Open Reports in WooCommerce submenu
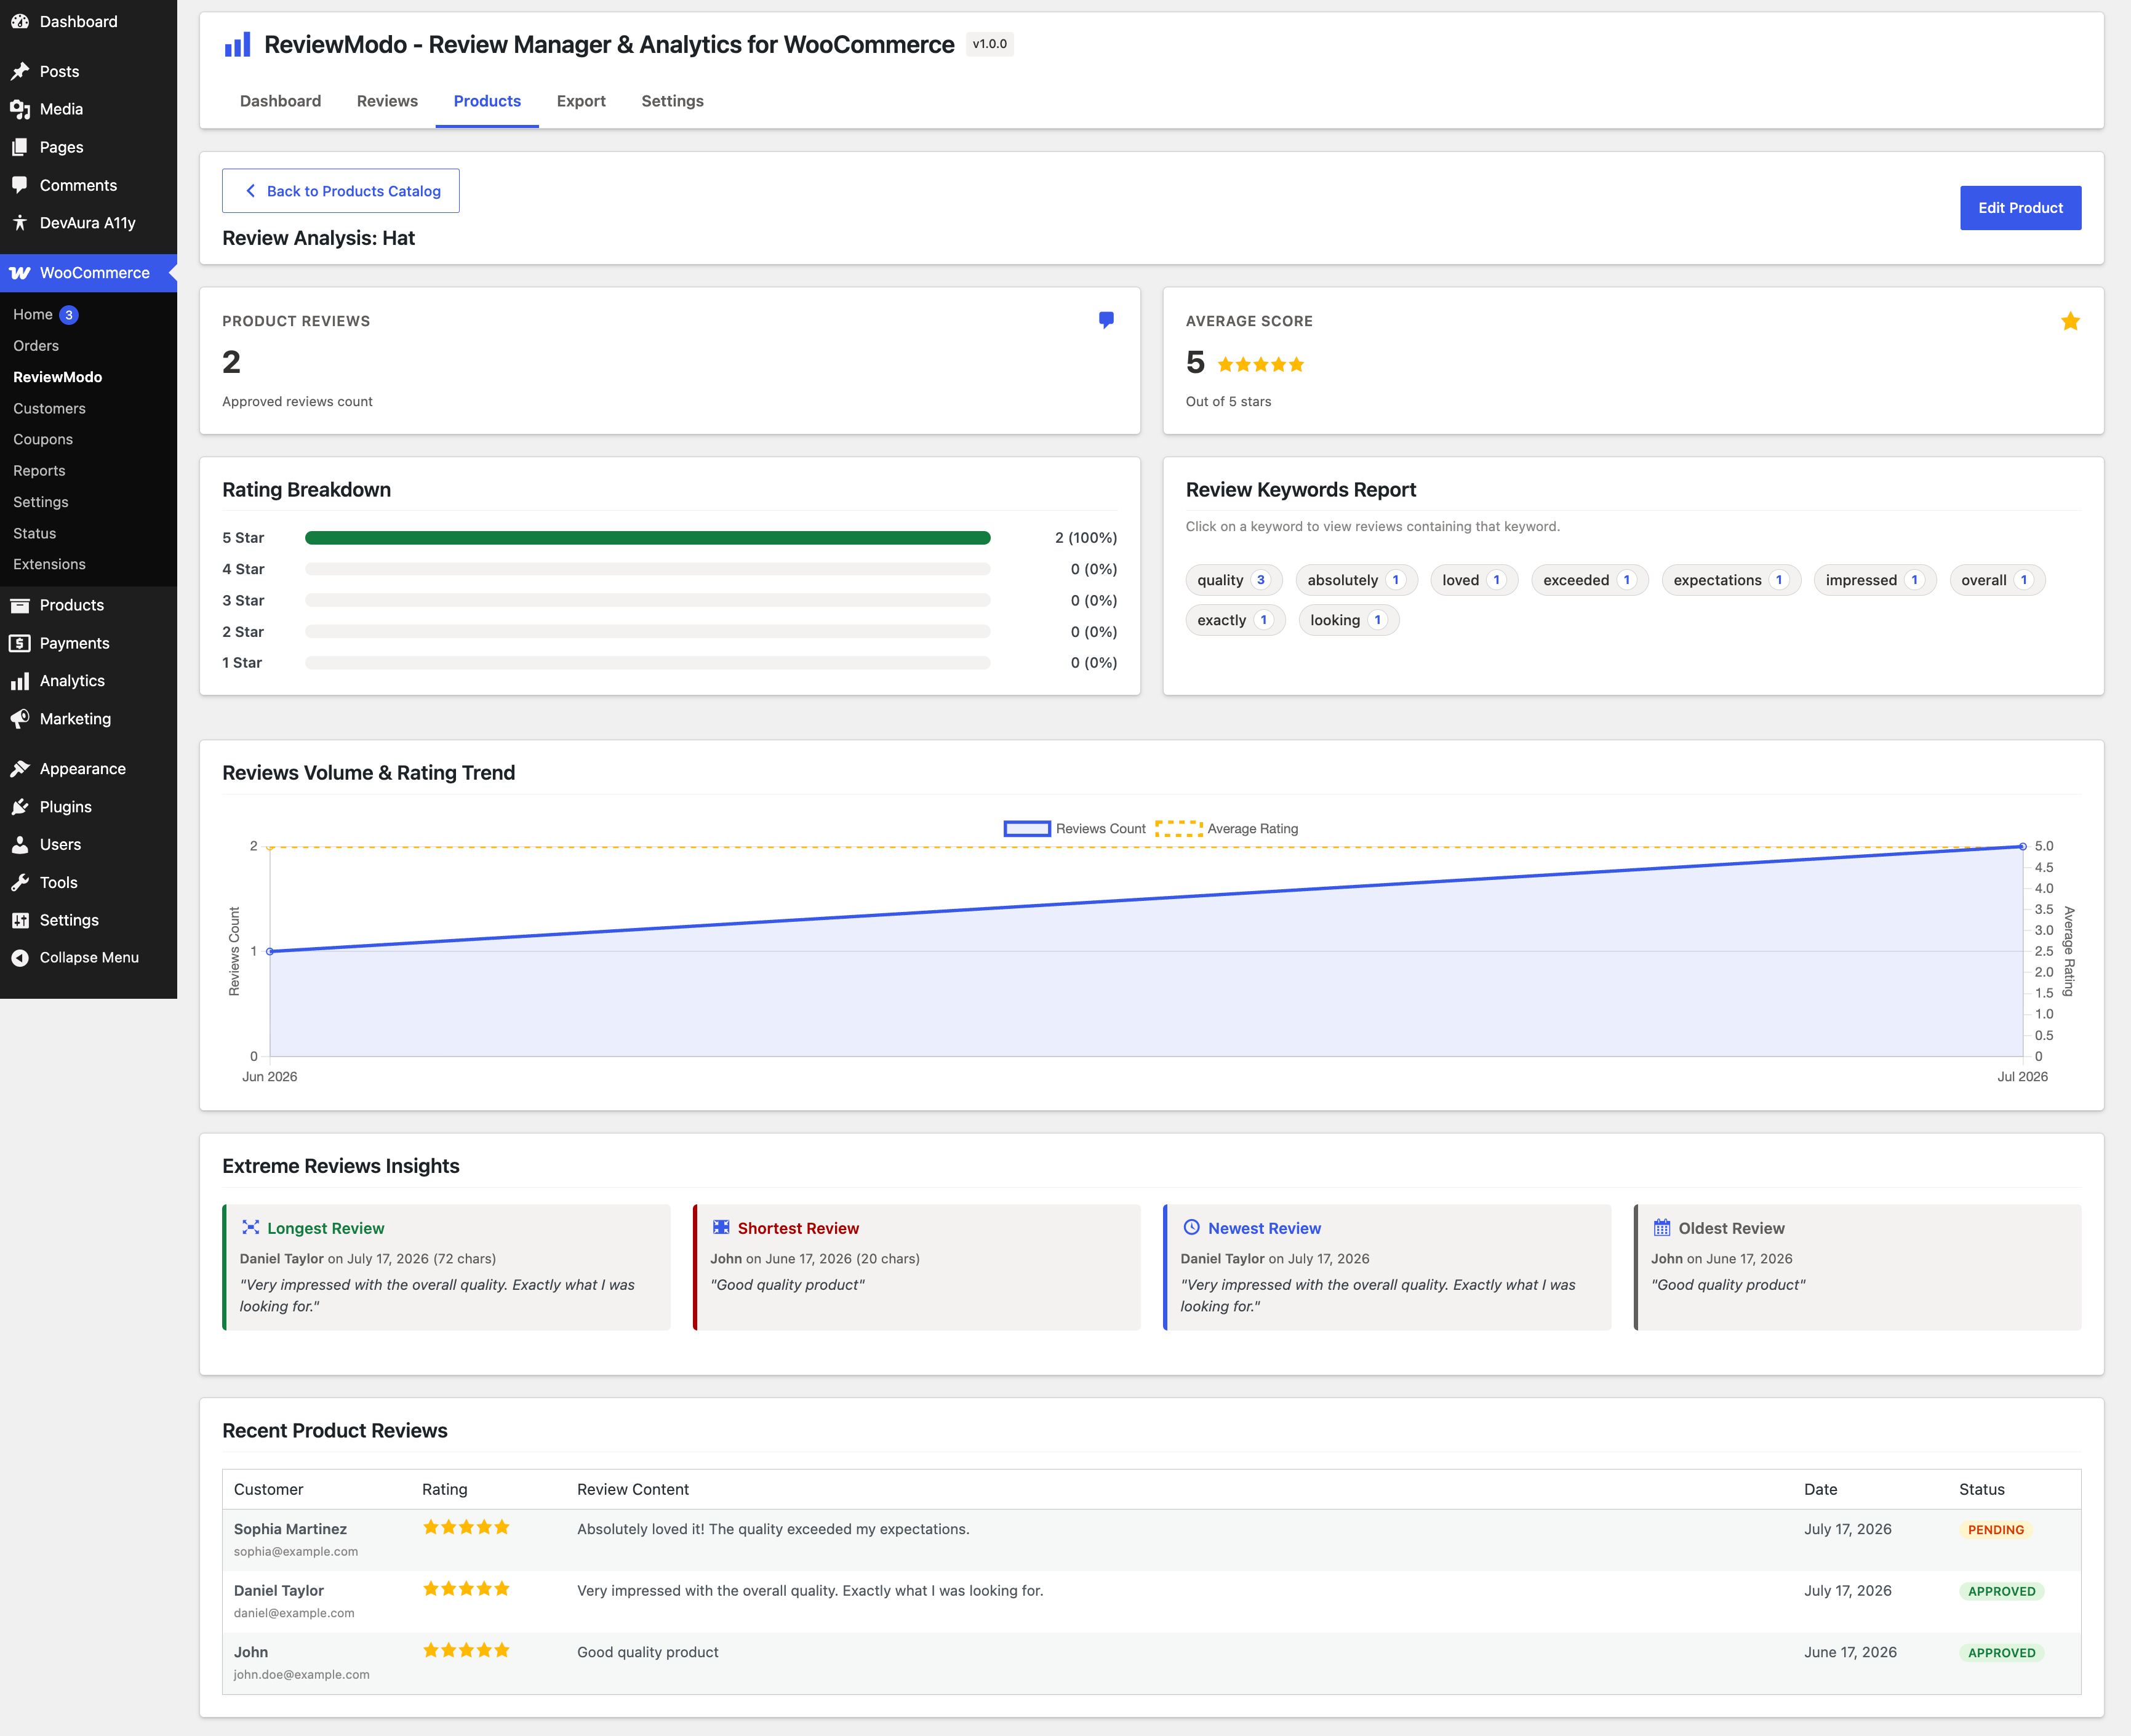This screenshot has height=1736, width=2131. (39, 471)
